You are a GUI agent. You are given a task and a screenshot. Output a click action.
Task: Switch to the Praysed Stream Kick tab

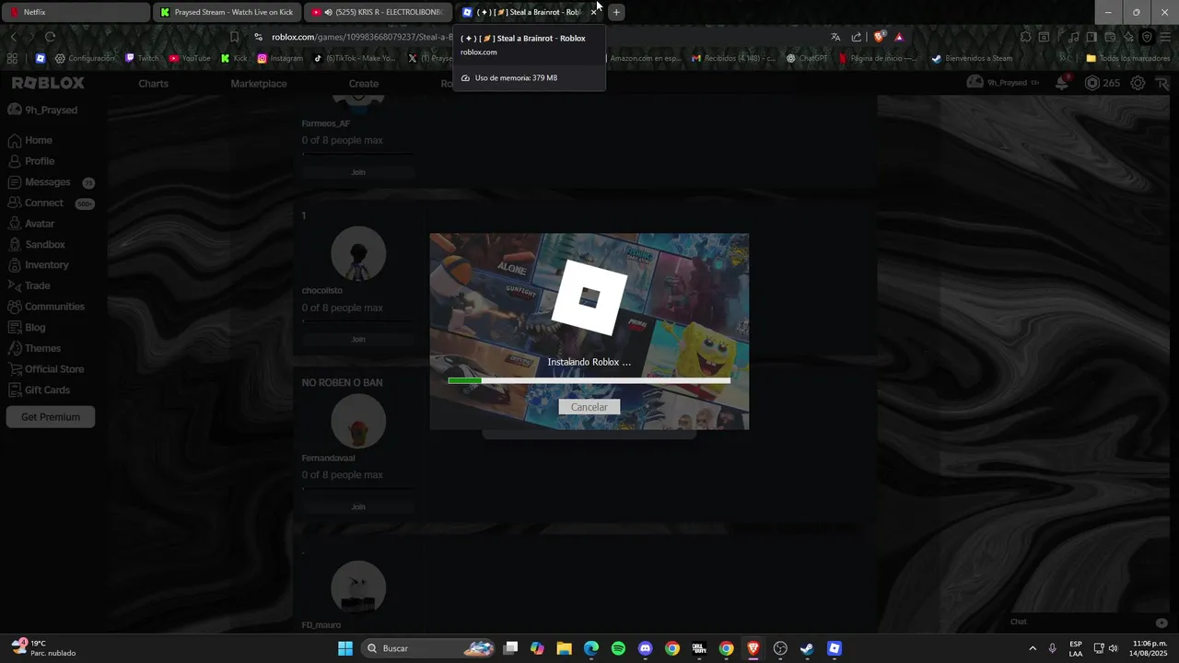227,12
